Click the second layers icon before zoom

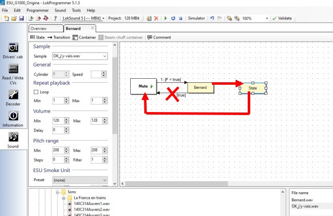237,18
